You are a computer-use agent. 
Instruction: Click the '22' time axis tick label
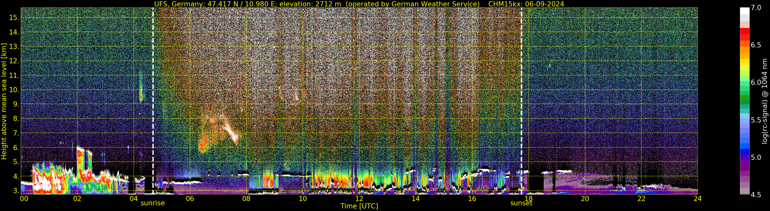[641, 199]
